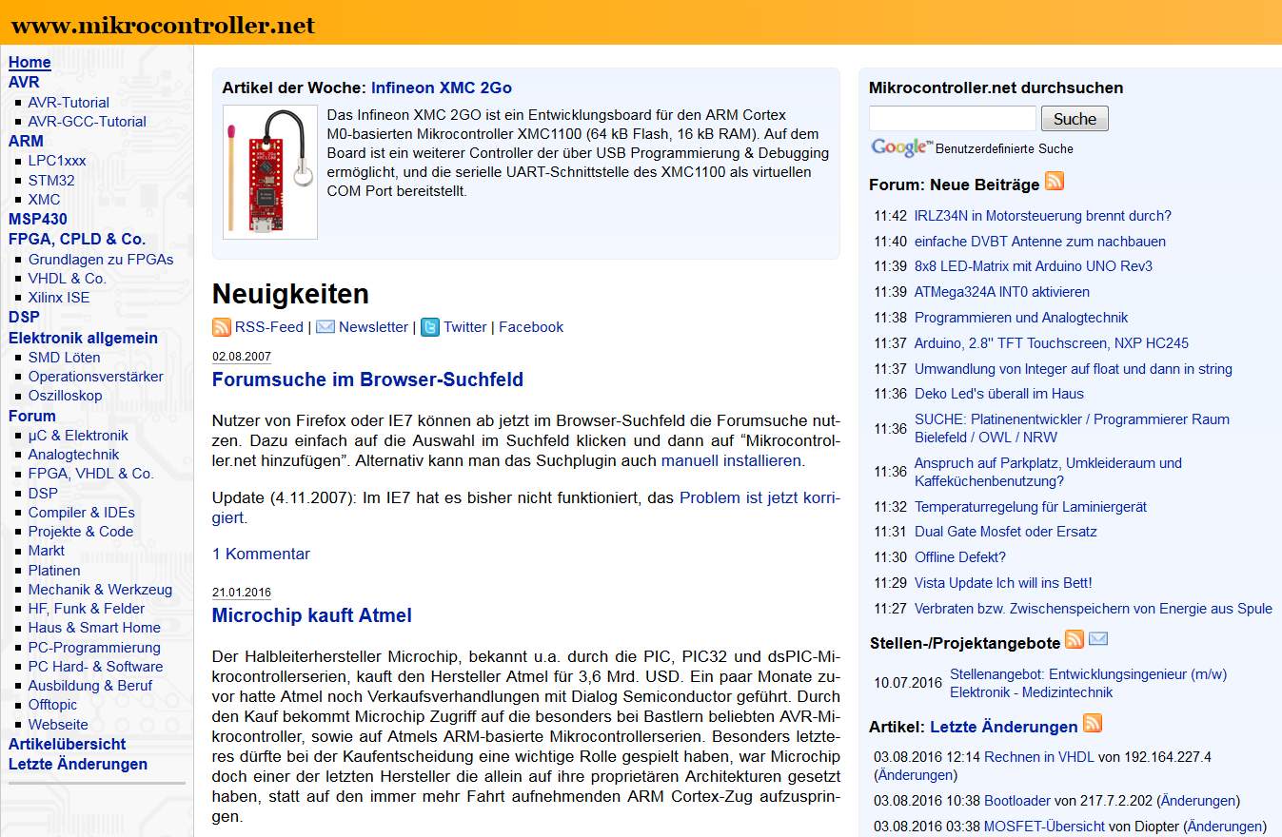Open Vista Update Ich will ins Bett post

pyautogui.click(x=1003, y=583)
